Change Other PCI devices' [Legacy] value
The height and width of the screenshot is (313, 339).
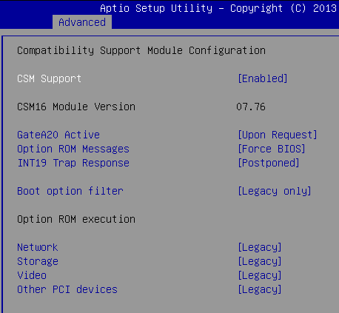pos(260,289)
